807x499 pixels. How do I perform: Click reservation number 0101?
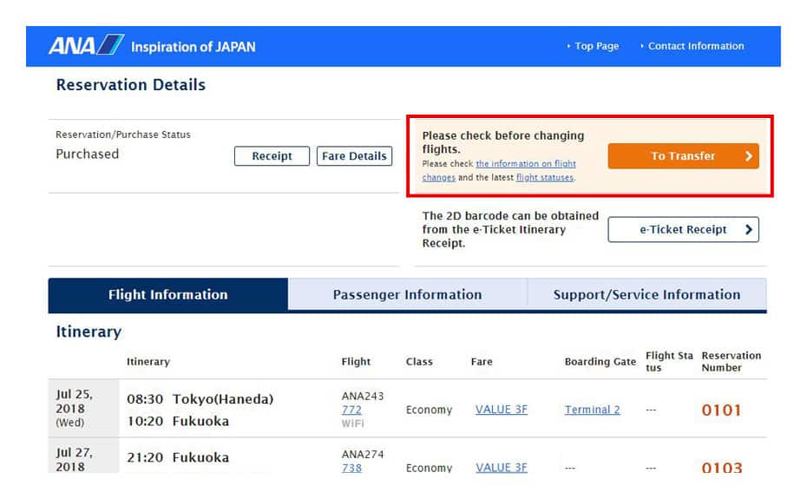tap(721, 410)
